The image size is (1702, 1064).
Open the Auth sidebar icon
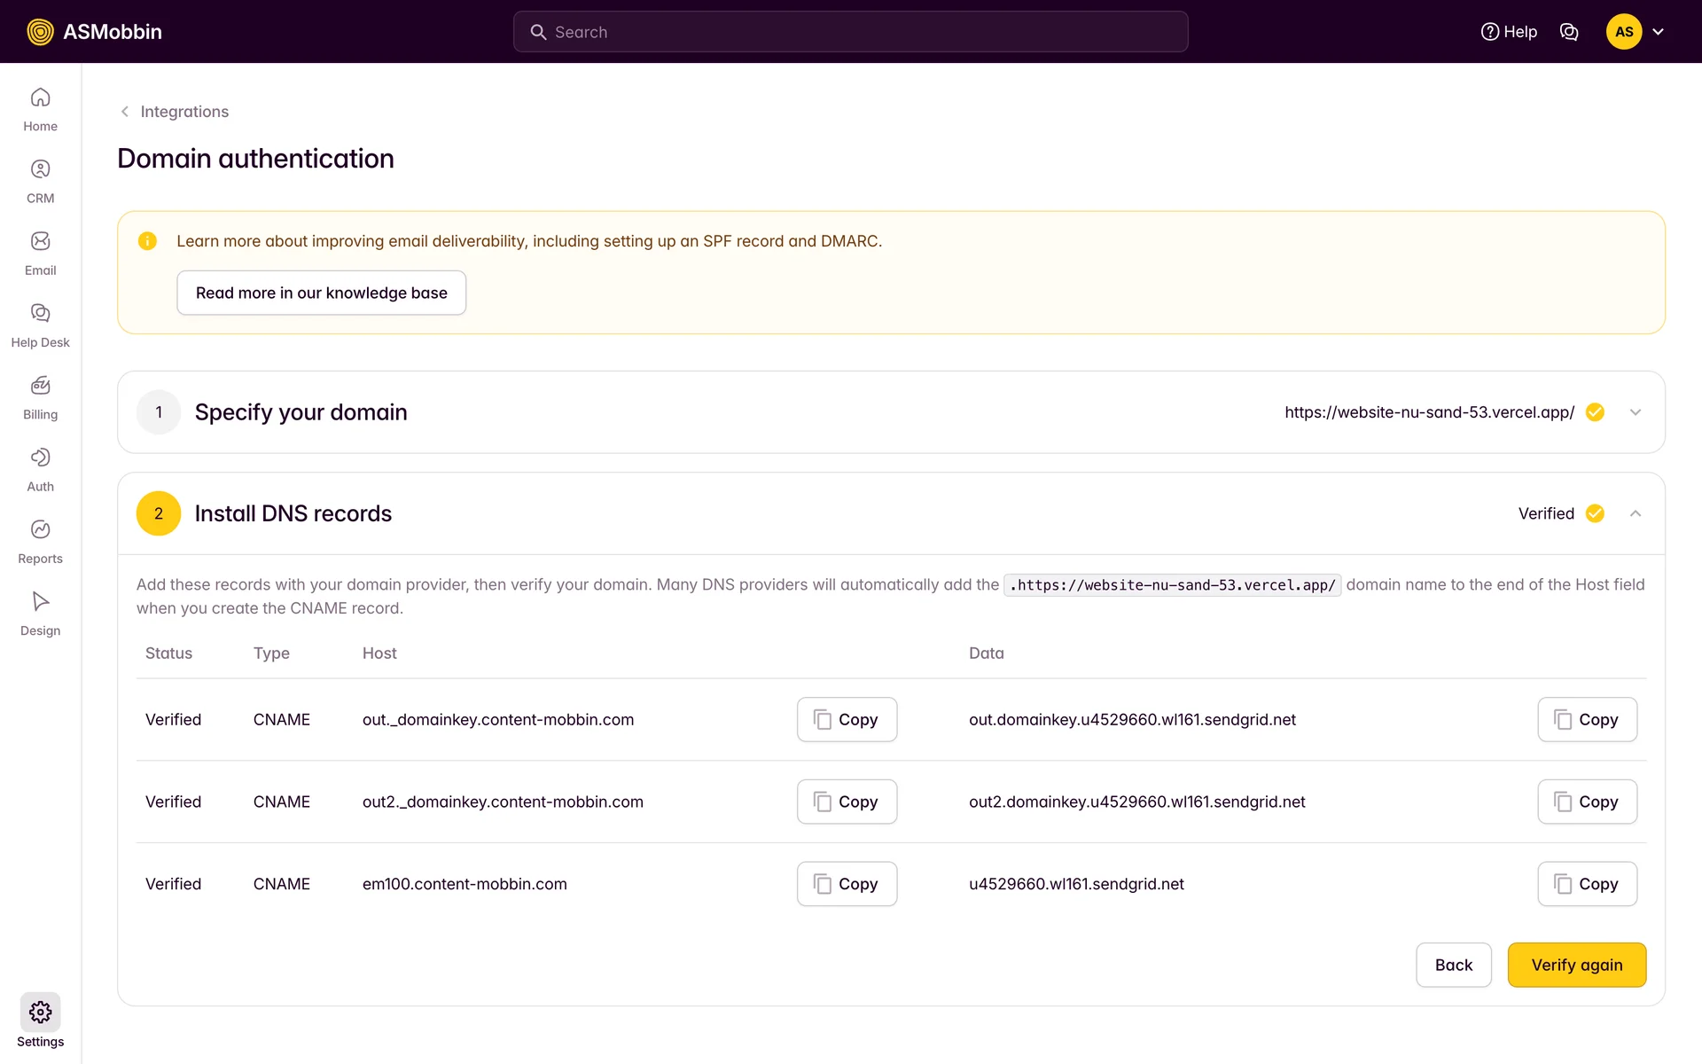(40, 458)
